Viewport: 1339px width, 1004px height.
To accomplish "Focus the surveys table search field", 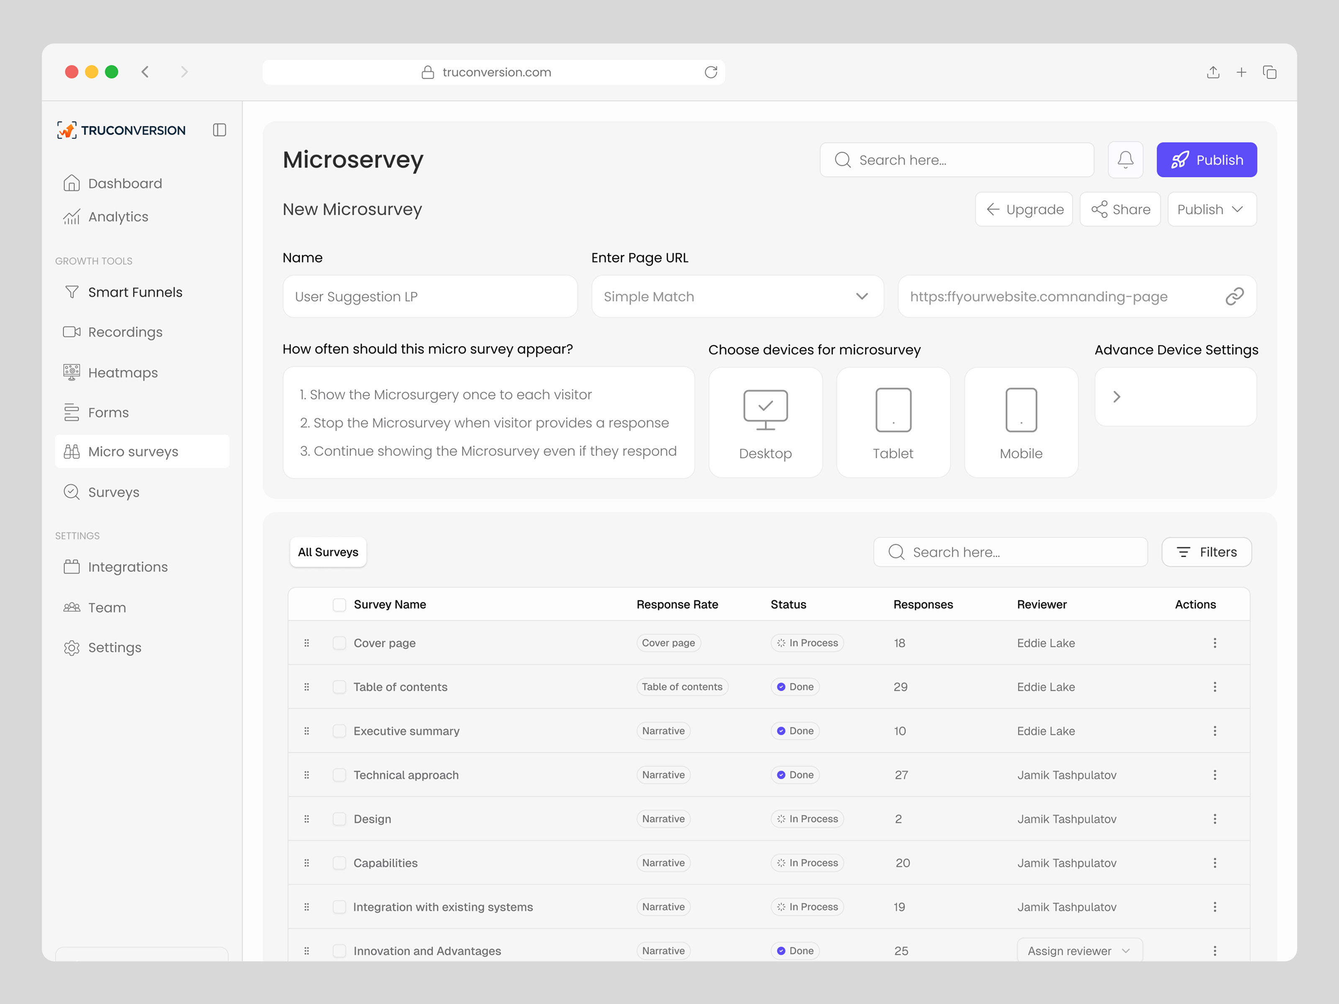I will (1010, 552).
